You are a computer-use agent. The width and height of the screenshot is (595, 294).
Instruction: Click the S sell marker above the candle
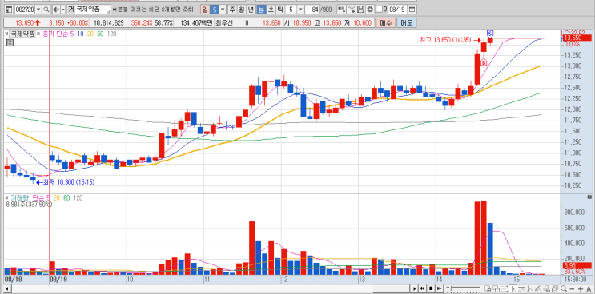click(x=490, y=34)
